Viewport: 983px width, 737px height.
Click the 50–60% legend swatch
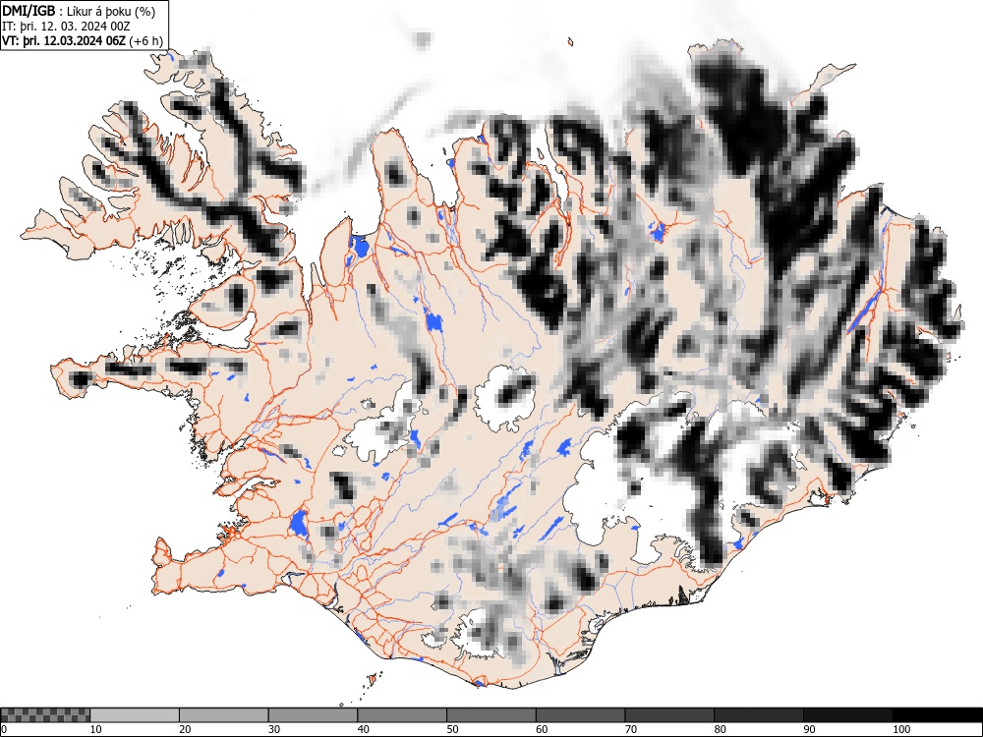(491, 715)
